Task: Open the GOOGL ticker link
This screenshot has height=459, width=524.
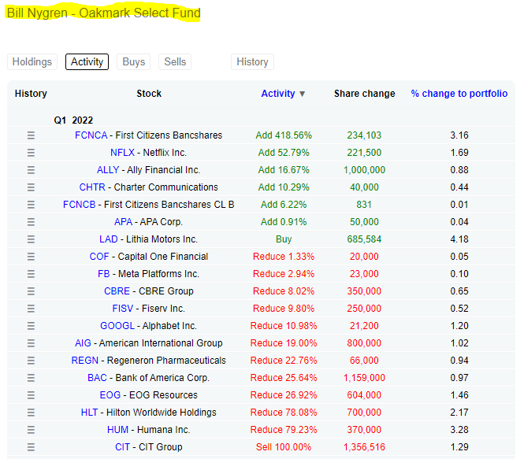Action: [117, 326]
